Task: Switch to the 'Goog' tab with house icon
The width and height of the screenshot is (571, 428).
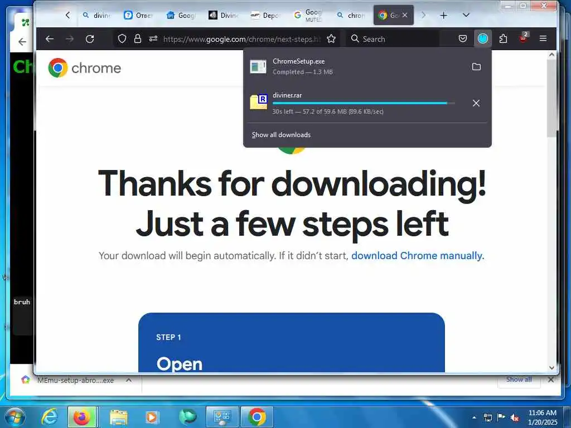Action: pos(181,15)
